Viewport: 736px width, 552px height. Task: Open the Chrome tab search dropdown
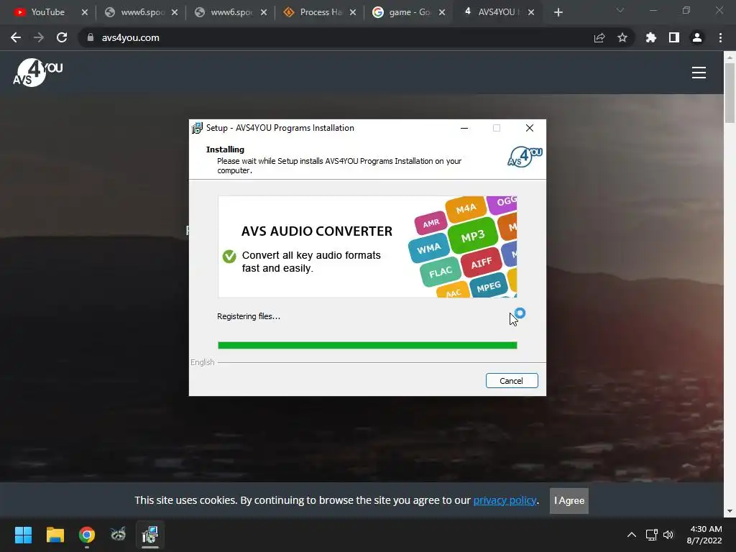[620, 10]
